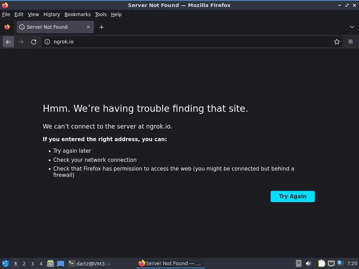Switch to workspace 3
Screen dimensions: 359x269
[x=33, y=263]
